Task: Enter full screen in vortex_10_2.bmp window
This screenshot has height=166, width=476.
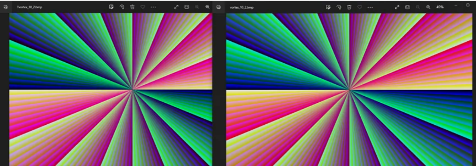Action: 397,7
